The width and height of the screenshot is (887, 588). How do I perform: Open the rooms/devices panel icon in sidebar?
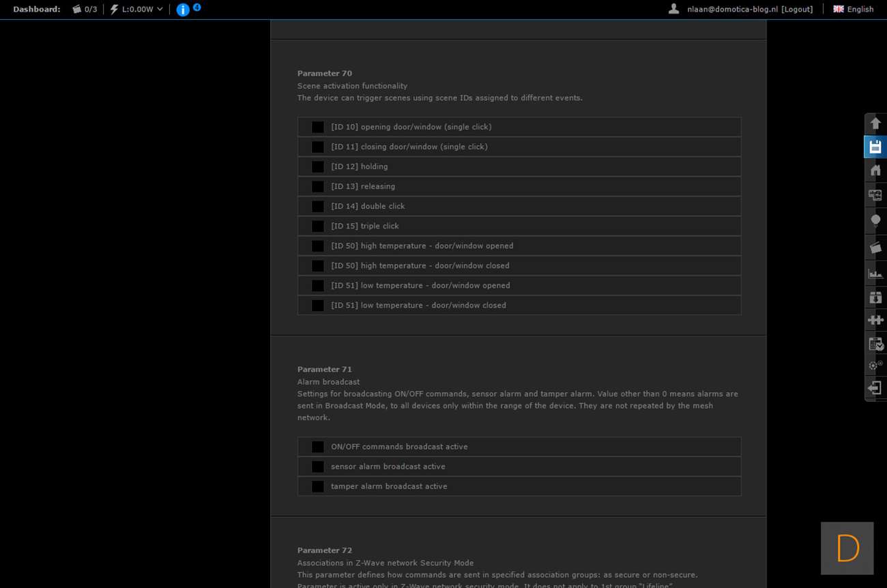pos(875,195)
